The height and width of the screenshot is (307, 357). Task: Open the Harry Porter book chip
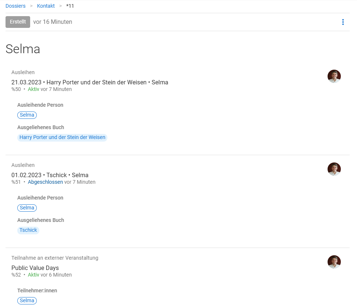pyautogui.click(x=62, y=138)
